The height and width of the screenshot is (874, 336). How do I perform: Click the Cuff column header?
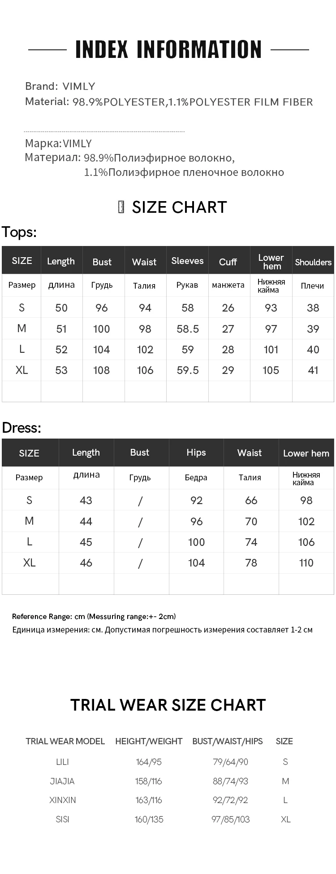[228, 262]
